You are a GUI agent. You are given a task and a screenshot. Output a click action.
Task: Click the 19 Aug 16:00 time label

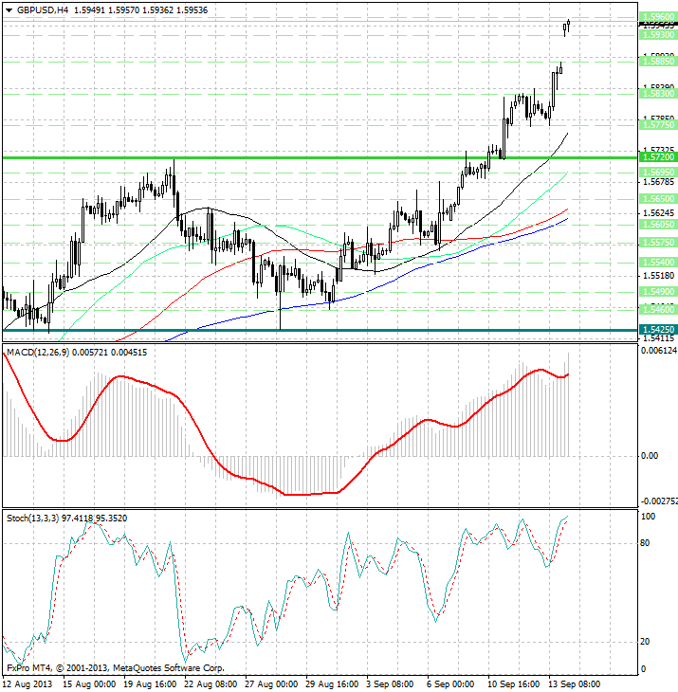[150, 684]
